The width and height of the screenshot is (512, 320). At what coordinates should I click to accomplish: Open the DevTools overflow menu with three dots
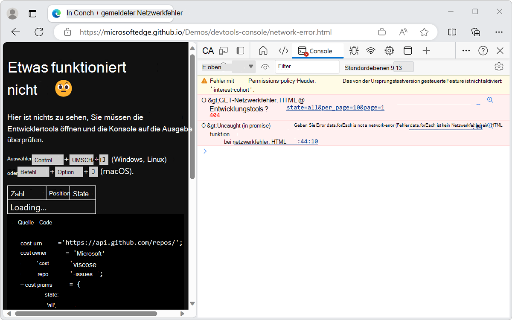[x=466, y=50]
